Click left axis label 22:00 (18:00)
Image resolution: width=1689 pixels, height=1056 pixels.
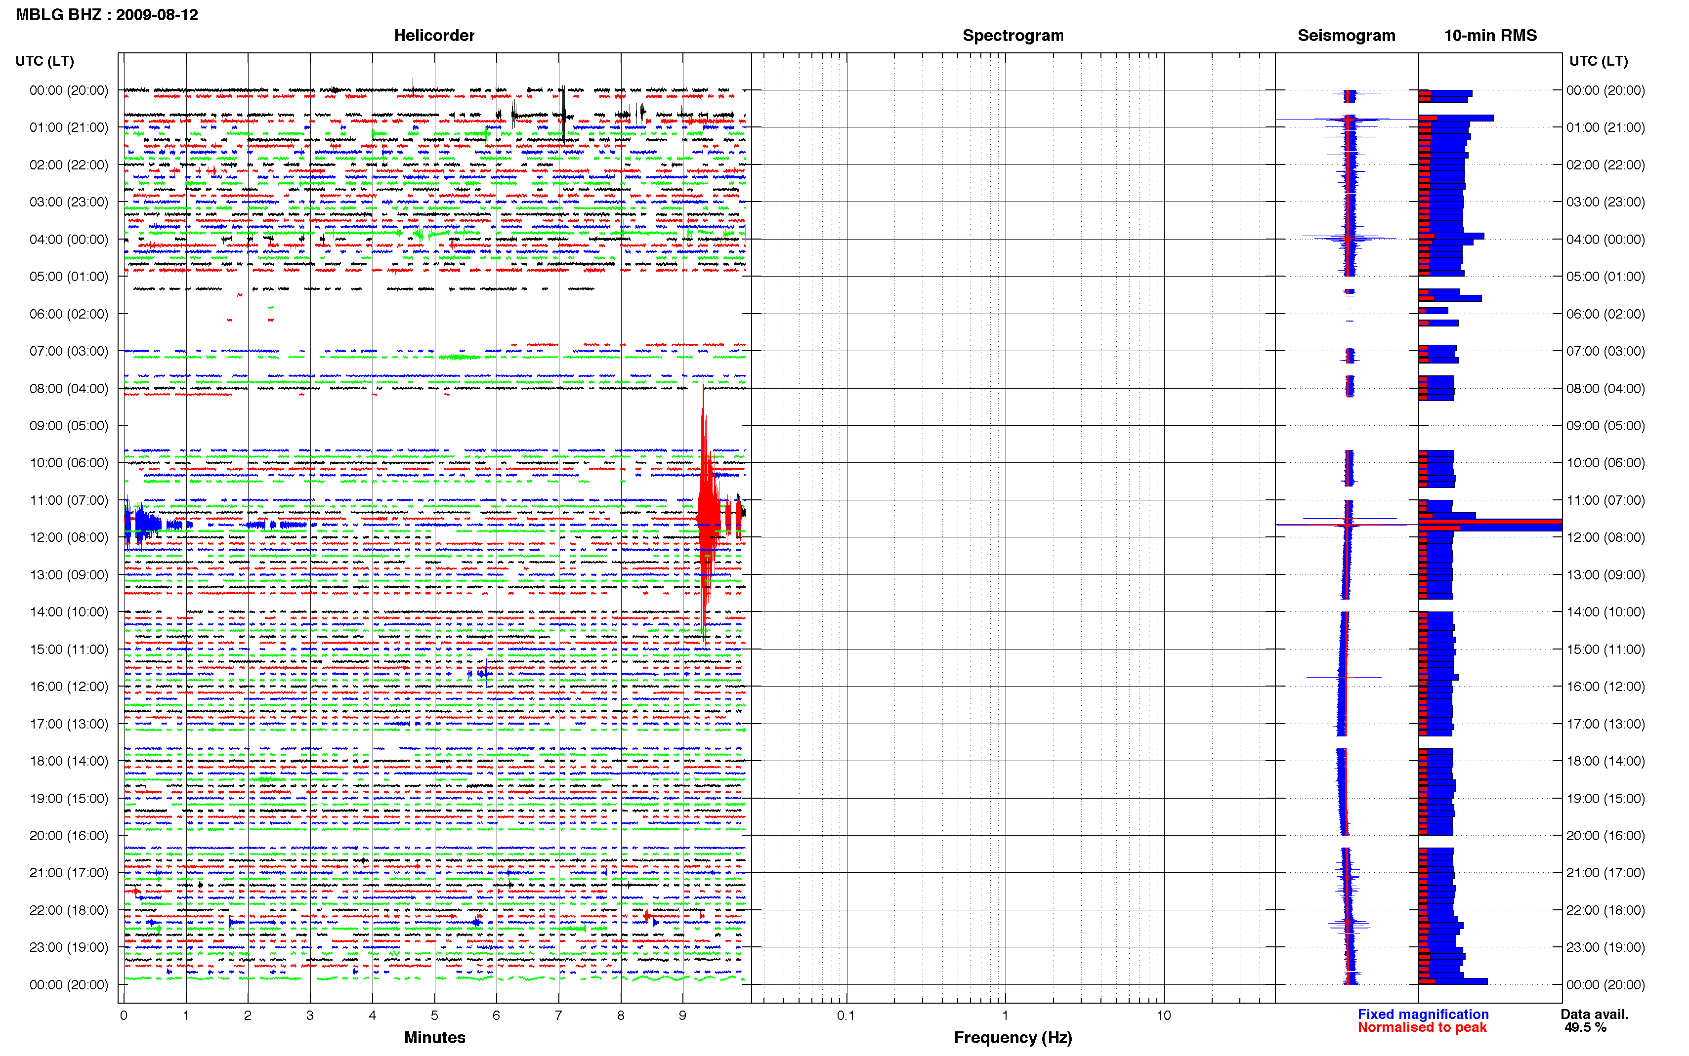[x=69, y=910]
